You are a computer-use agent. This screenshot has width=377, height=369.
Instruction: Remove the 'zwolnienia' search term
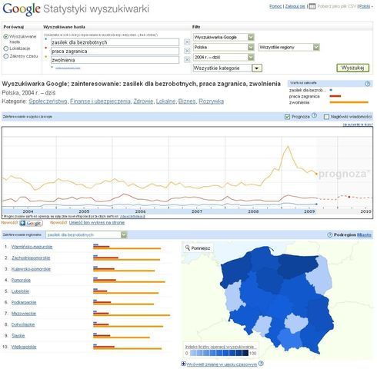187,59
